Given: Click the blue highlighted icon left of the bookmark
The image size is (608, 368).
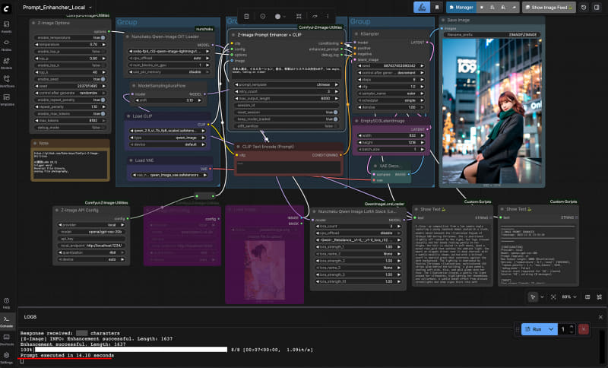Looking at the screenshot, I should tap(422, 8).
